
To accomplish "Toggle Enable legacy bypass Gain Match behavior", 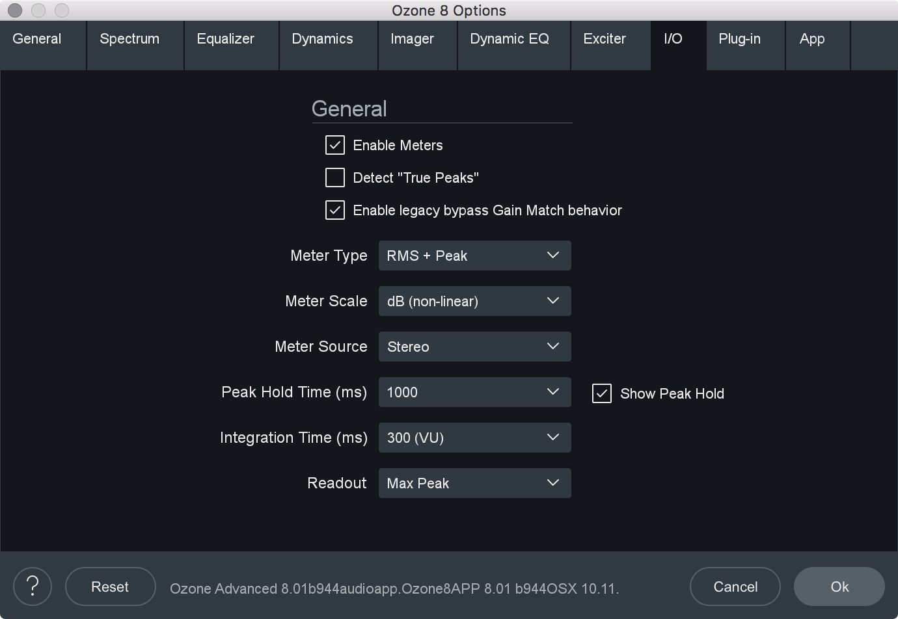I will [x=335, y=210].
